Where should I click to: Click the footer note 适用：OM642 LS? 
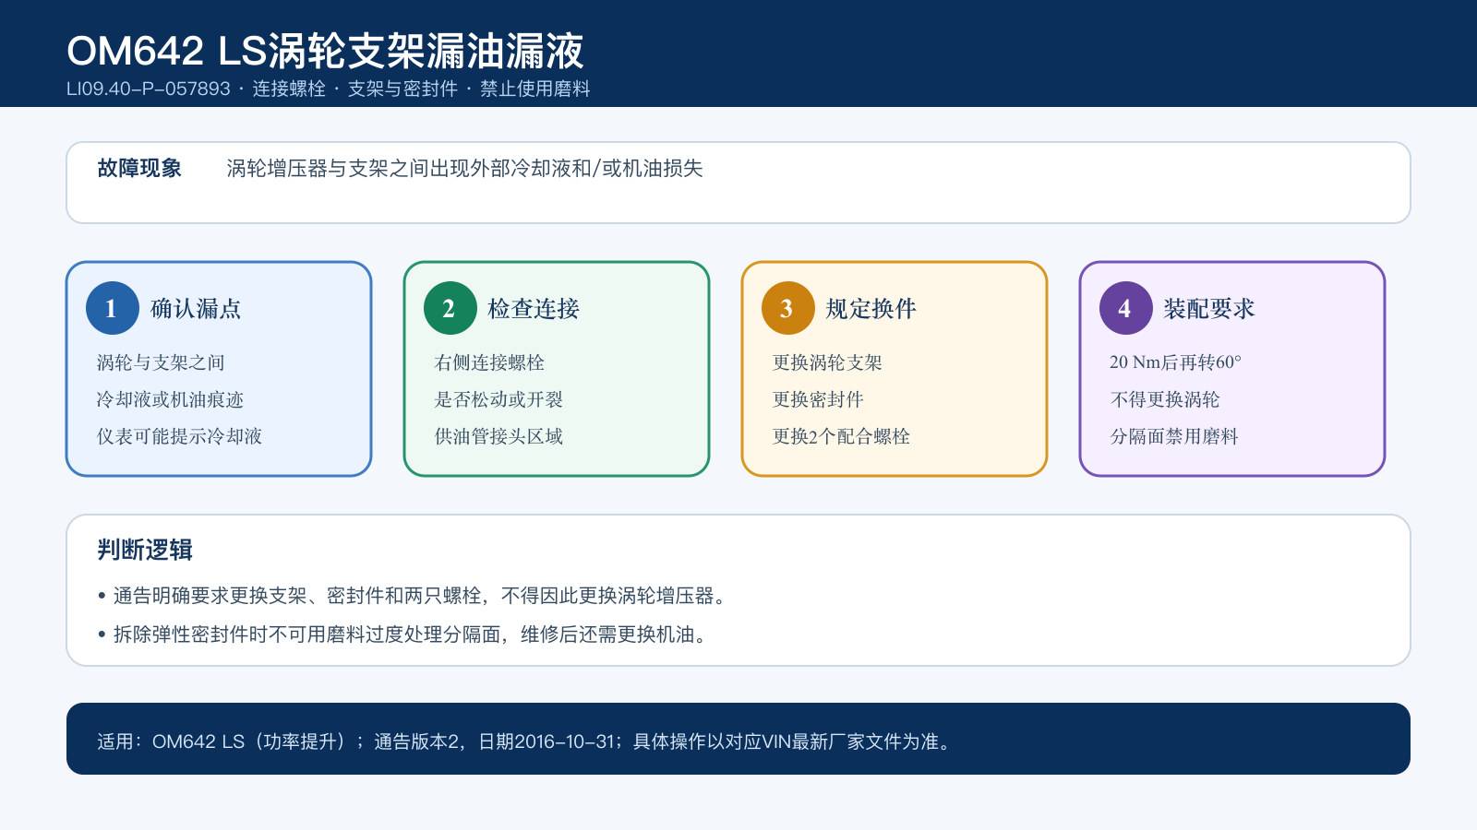tap(524, 741)
